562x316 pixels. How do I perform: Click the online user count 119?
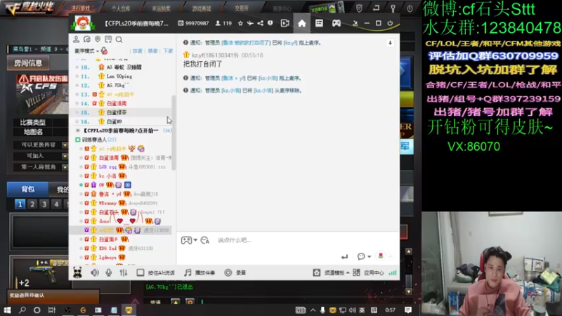[x=227, y=23]
